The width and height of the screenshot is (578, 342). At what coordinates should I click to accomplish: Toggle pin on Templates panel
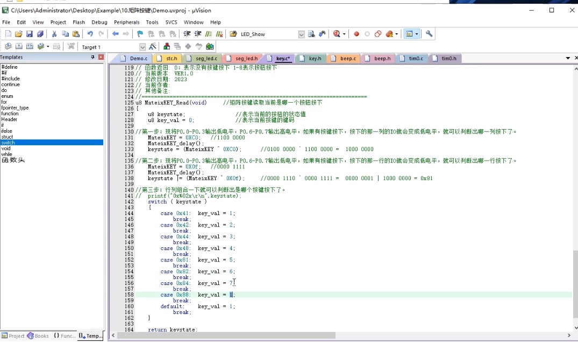coord(92,57)
